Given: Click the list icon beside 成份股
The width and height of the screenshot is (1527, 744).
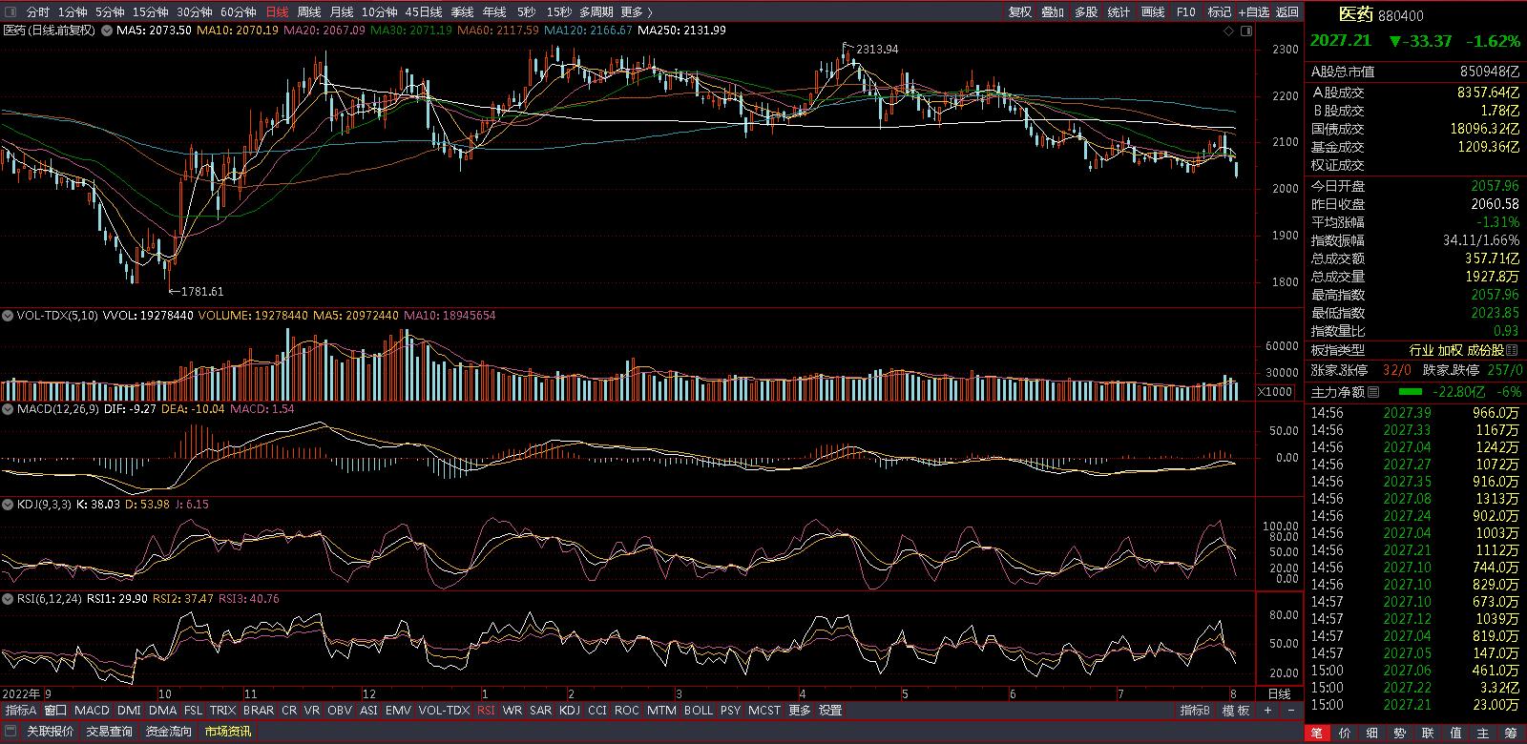Looking at the screenshot, I should [x=1512, y=350].
